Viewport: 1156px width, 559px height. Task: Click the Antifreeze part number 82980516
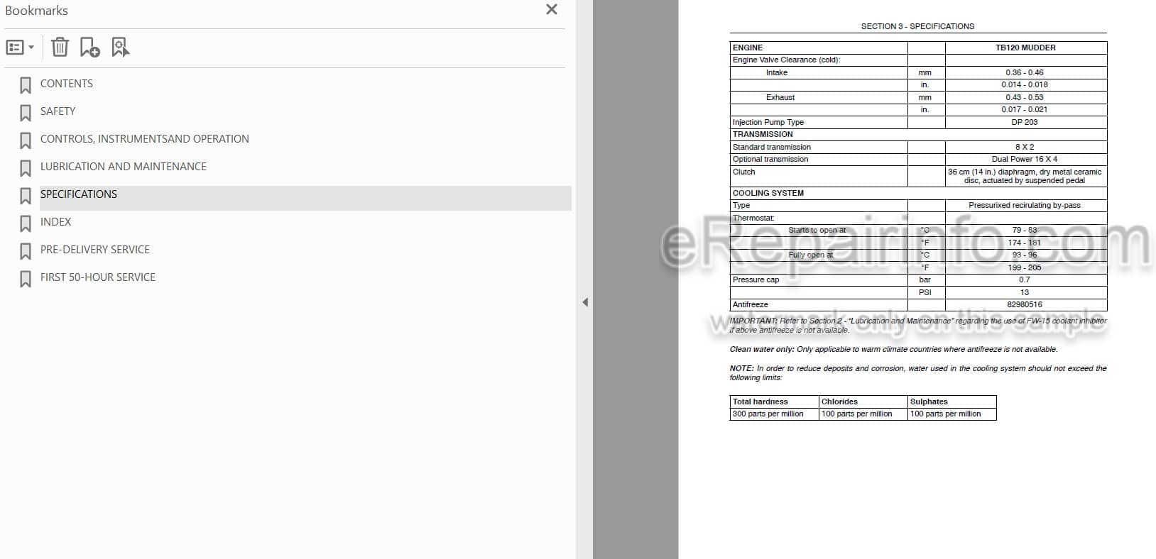1025,304
